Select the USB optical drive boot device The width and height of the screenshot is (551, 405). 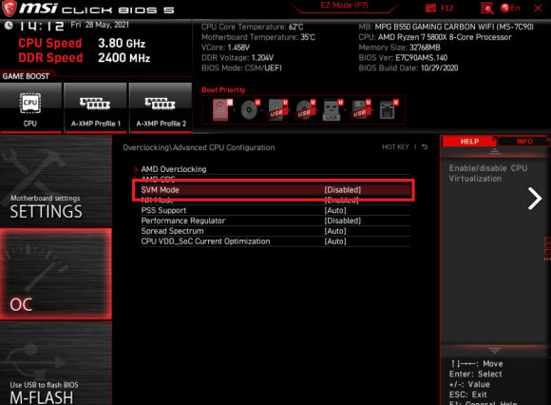305,109
